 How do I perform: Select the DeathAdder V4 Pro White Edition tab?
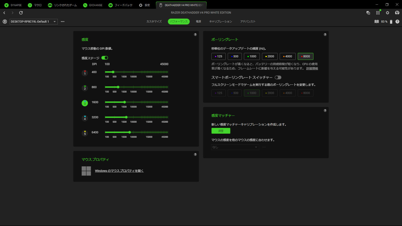(181, 5)
